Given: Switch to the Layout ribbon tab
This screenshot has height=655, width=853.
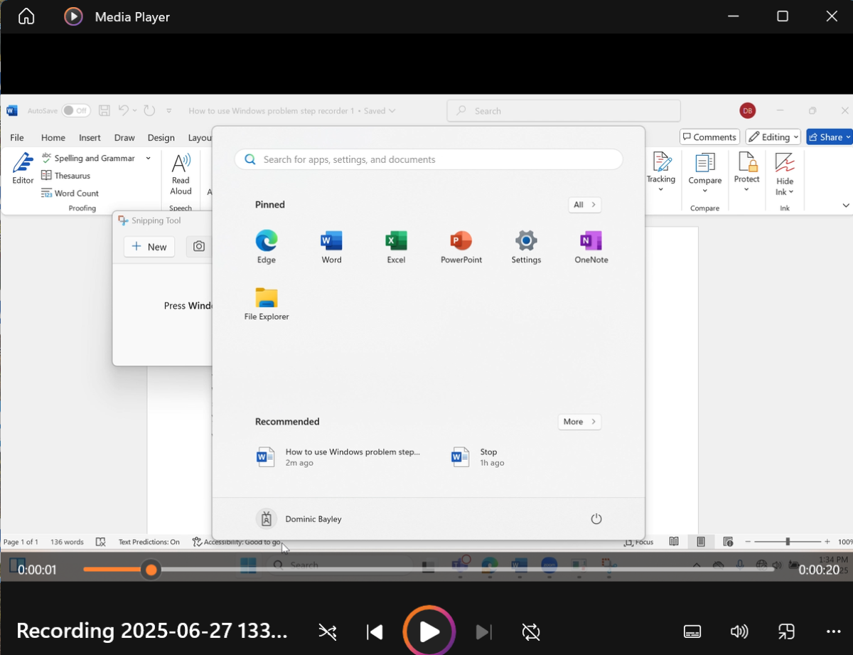Looking at the screenshot, I should tap(200, 138).
